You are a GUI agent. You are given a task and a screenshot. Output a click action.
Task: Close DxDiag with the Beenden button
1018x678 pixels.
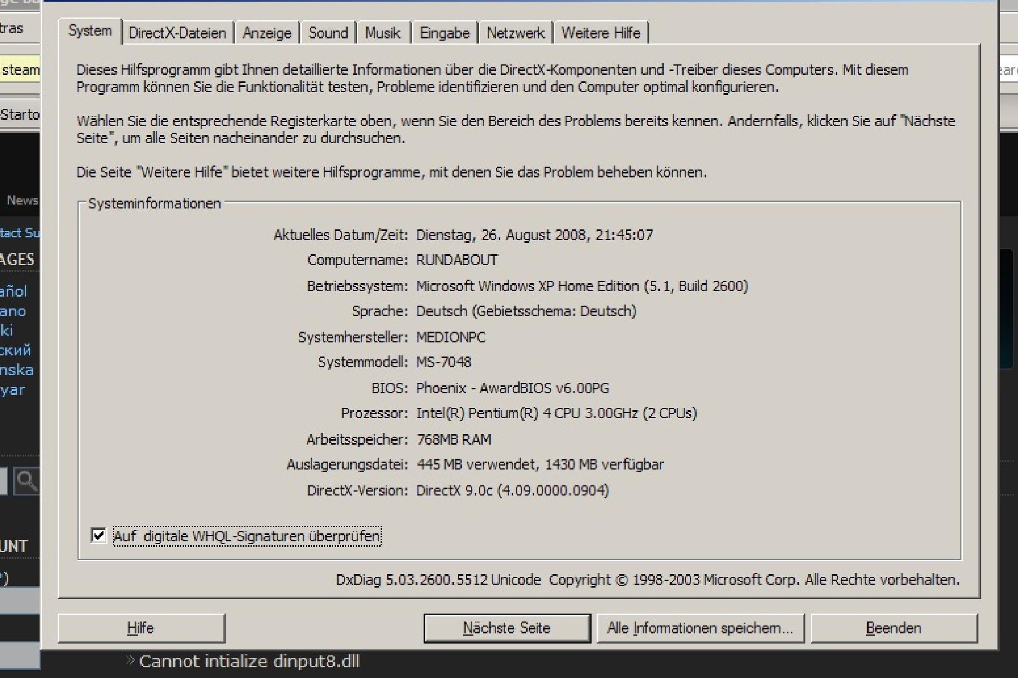[x=894, y=628]
